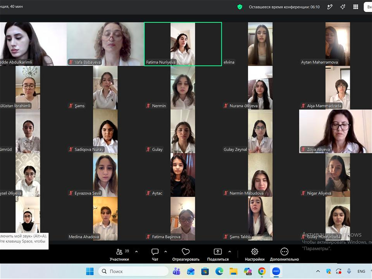Open Google Chrome from the taskbar
372x279 pixels.
(x=262, y=271)
